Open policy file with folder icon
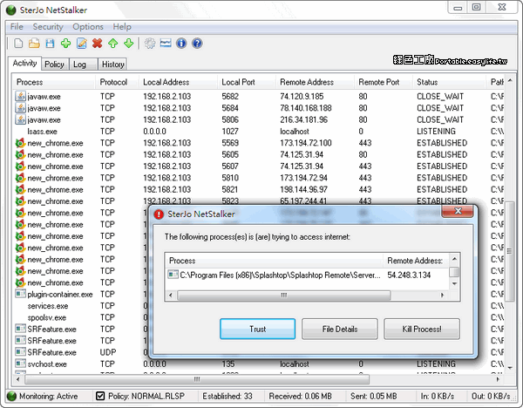The image size is (523, 408). click(34, 44)
